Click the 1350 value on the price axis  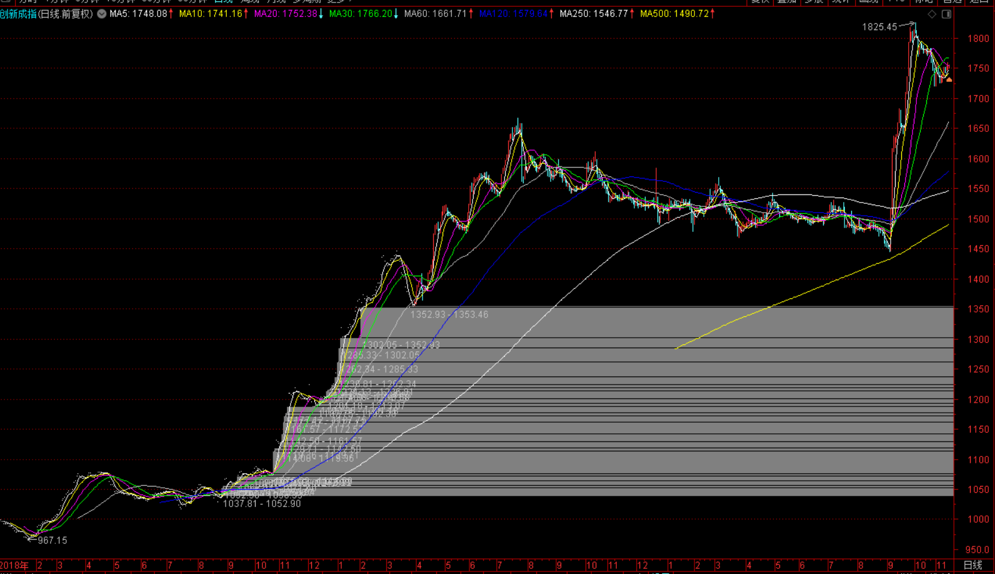click(979, 310)
